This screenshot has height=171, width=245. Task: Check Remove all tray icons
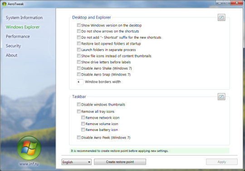coord(79,111)
